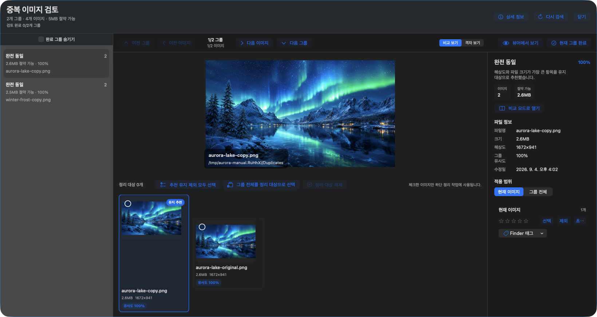Click the 중복 이미지 검토 window title
Viewport: 597px width, 317px height.
pyautogui.click(x=32, y=9)
